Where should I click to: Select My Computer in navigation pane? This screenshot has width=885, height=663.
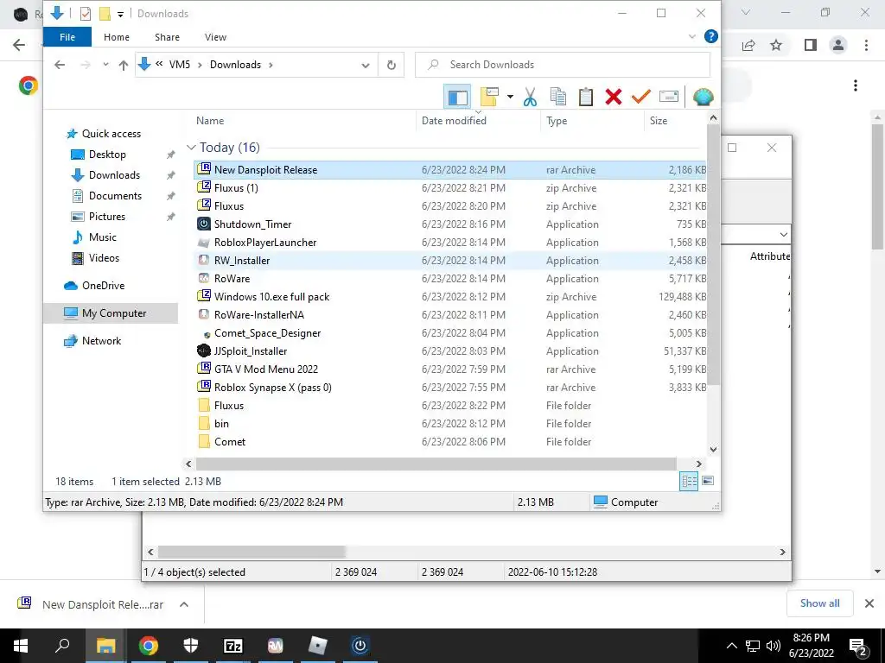tap(111, 313)
